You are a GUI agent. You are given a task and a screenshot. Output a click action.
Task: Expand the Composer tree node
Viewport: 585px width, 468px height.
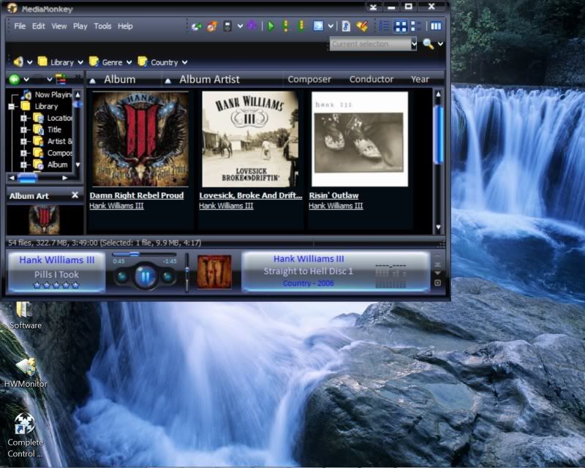click(23, 153)
